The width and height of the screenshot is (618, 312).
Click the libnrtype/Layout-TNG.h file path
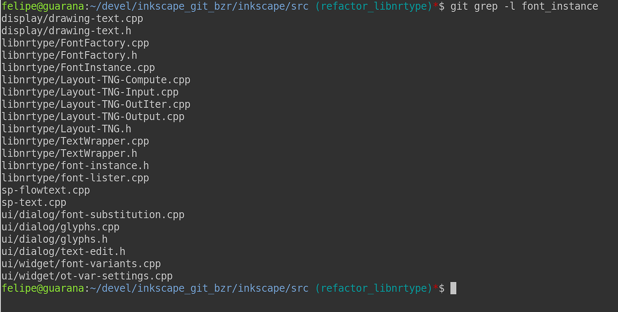[66, 129]
